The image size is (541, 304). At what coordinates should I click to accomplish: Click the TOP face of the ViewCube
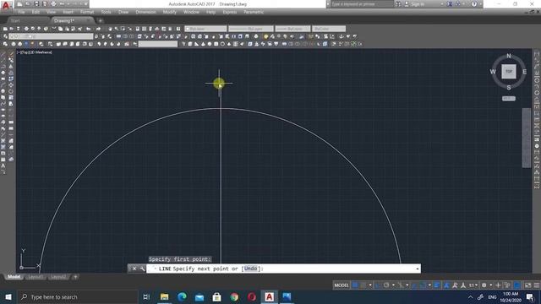pos(509,72)
